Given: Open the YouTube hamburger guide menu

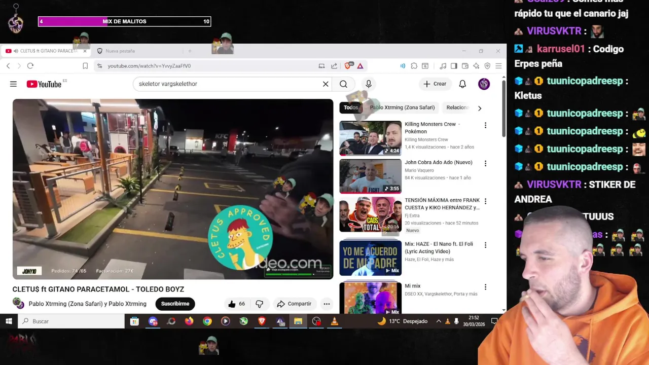Looking at the screenshot, I should coord(13,84).
